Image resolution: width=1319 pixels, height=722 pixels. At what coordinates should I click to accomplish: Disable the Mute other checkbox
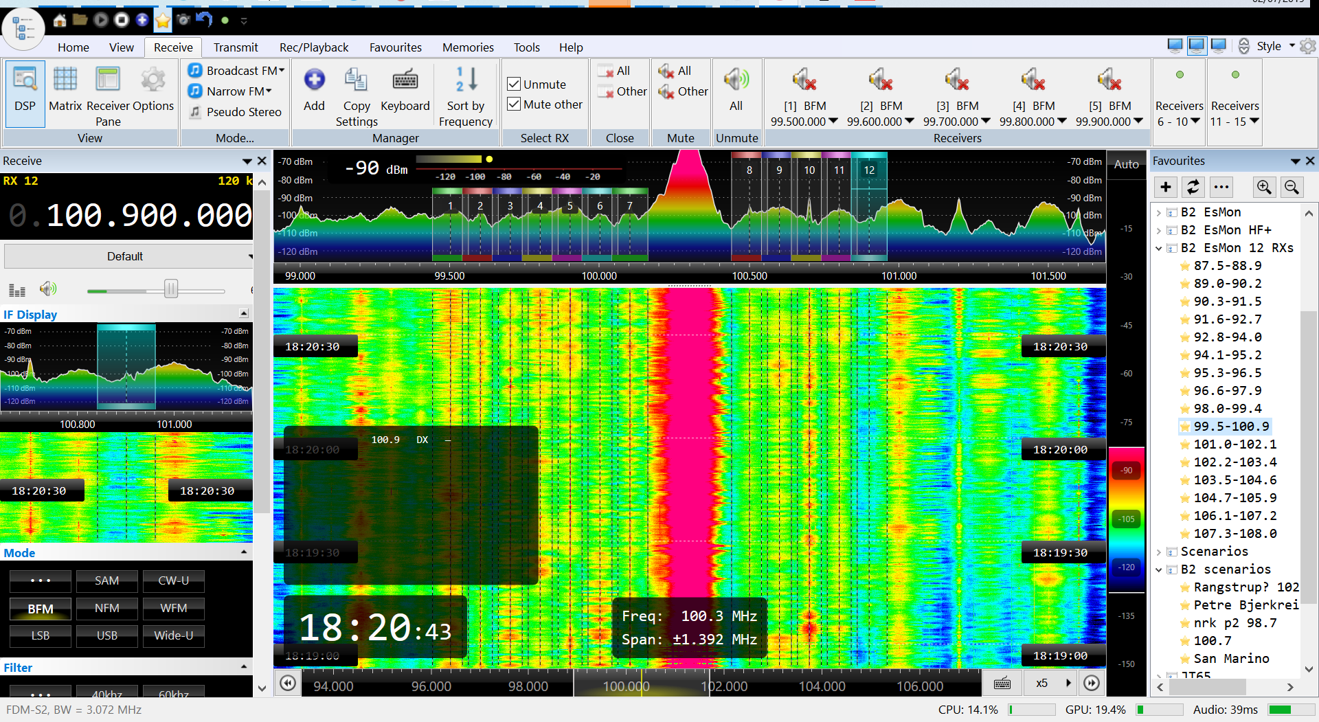click(x=514, y=104)
